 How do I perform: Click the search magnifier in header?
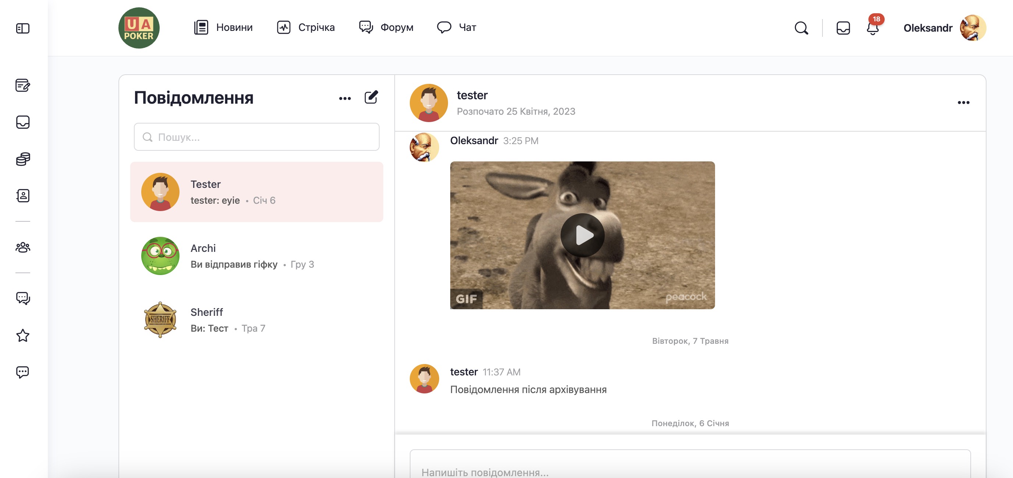pyautogui.click(x=801, y=28)
